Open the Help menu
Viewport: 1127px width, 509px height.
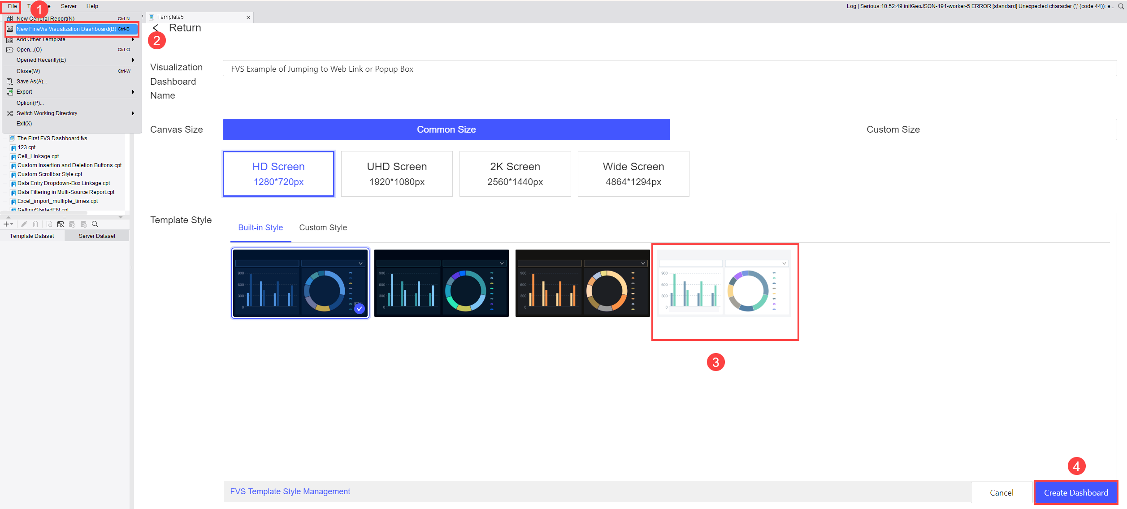(92, 6)
